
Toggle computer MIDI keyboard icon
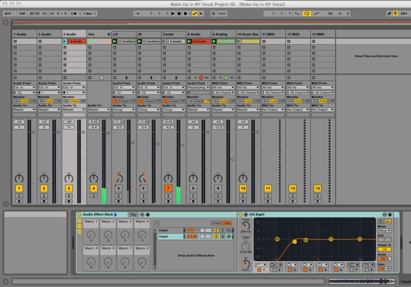(395, 13)
